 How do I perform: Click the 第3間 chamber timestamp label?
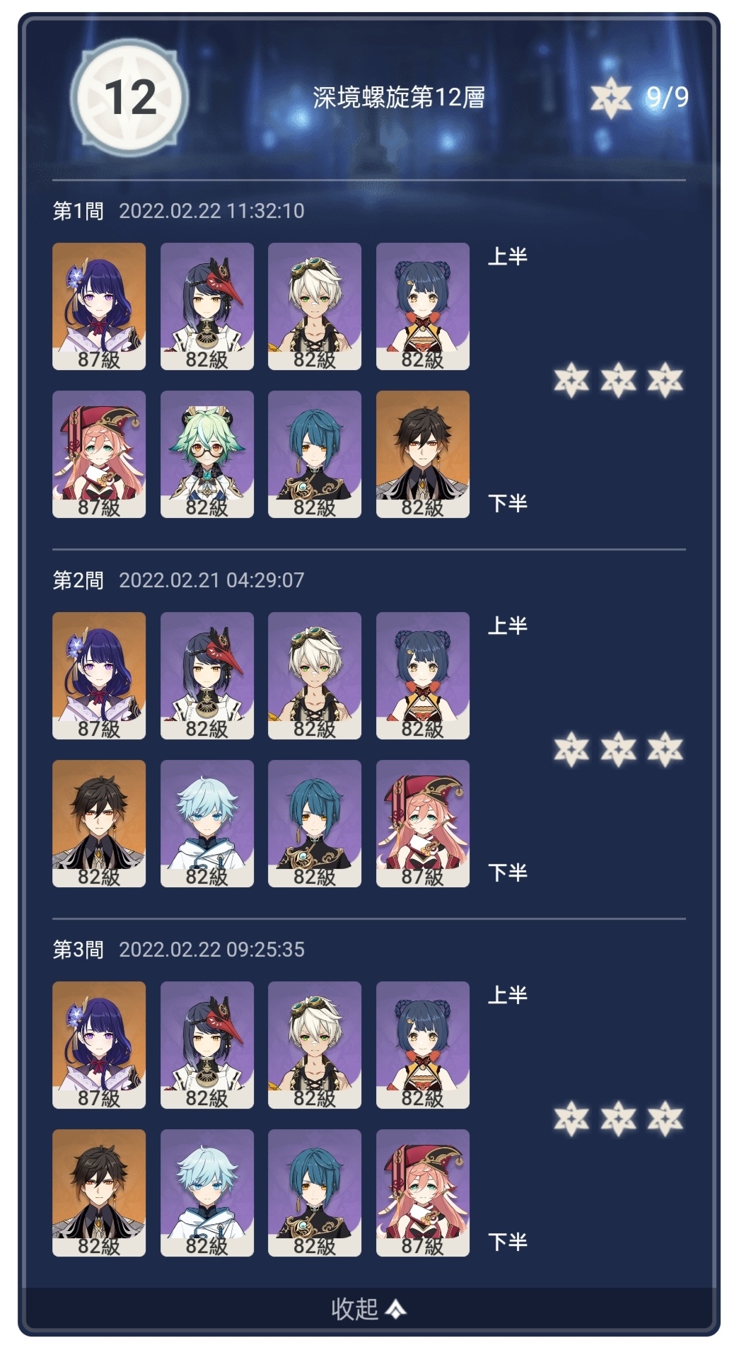click(178, 950)
